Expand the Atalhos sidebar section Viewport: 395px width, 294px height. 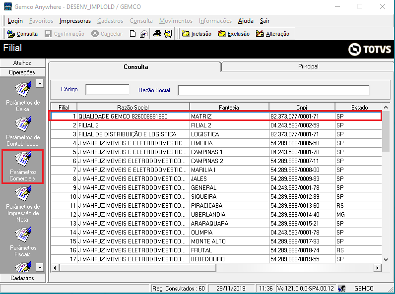point(23,63)
